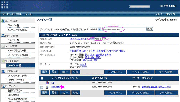Click the disk usage progress bar

pyautogui.click(x=139, y=7)
